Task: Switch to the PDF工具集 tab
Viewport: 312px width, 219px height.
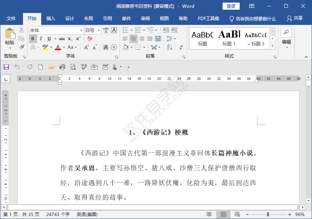Action: 208,19
